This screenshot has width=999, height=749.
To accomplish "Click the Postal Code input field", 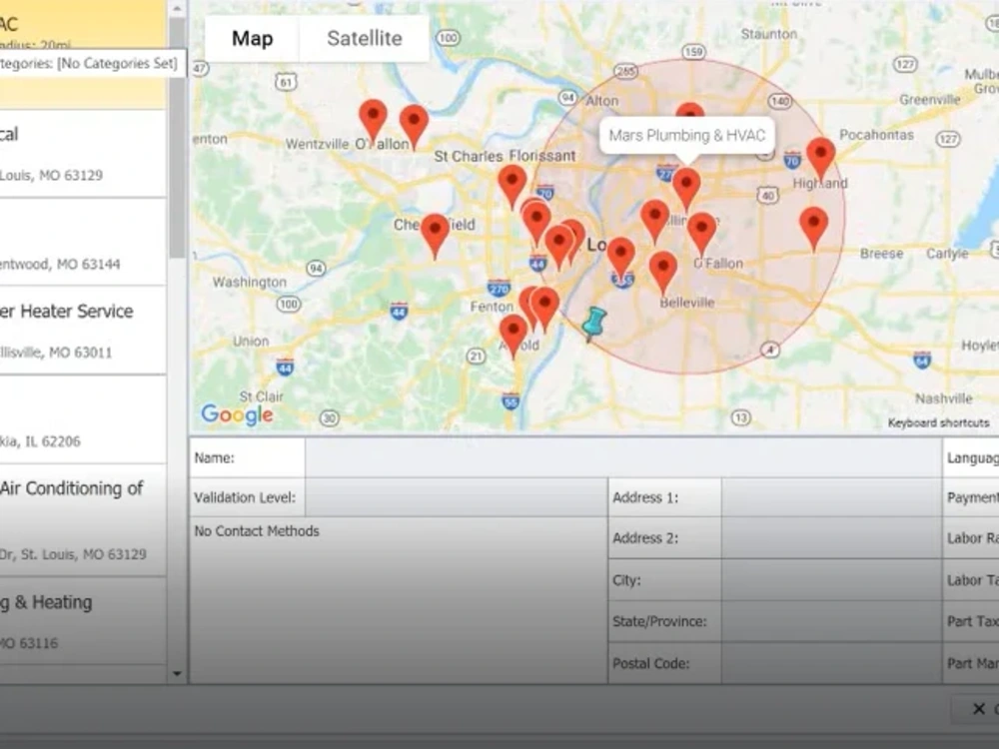I will pos(829,662).
